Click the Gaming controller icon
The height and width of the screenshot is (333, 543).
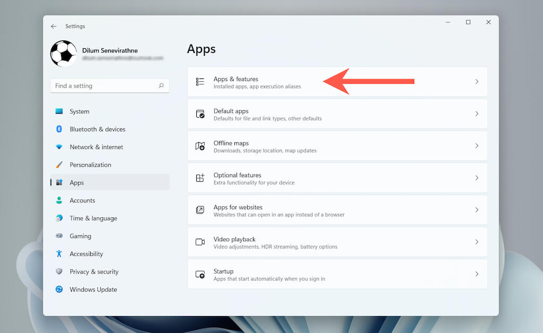coord(59,236)
